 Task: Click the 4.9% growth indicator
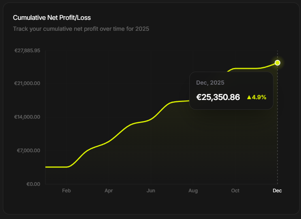[257, 97]
